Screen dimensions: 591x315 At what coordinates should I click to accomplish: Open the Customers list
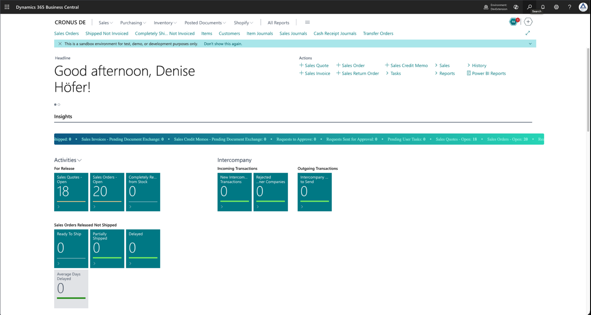point(230,33)
